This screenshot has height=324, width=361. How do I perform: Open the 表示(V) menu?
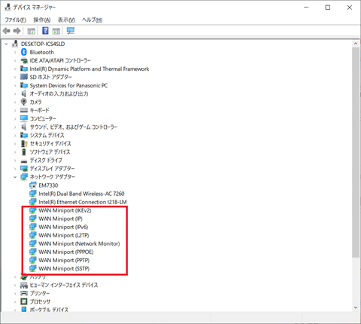[66, 20]
